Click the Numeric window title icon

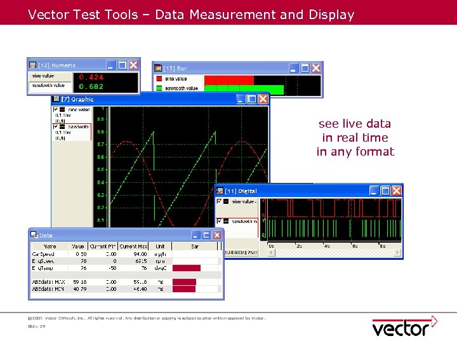32,65
